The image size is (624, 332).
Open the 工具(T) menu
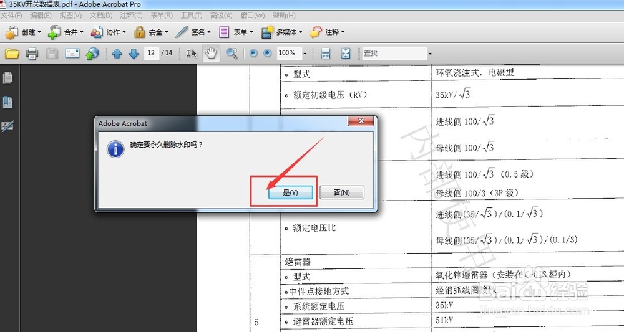192,16
